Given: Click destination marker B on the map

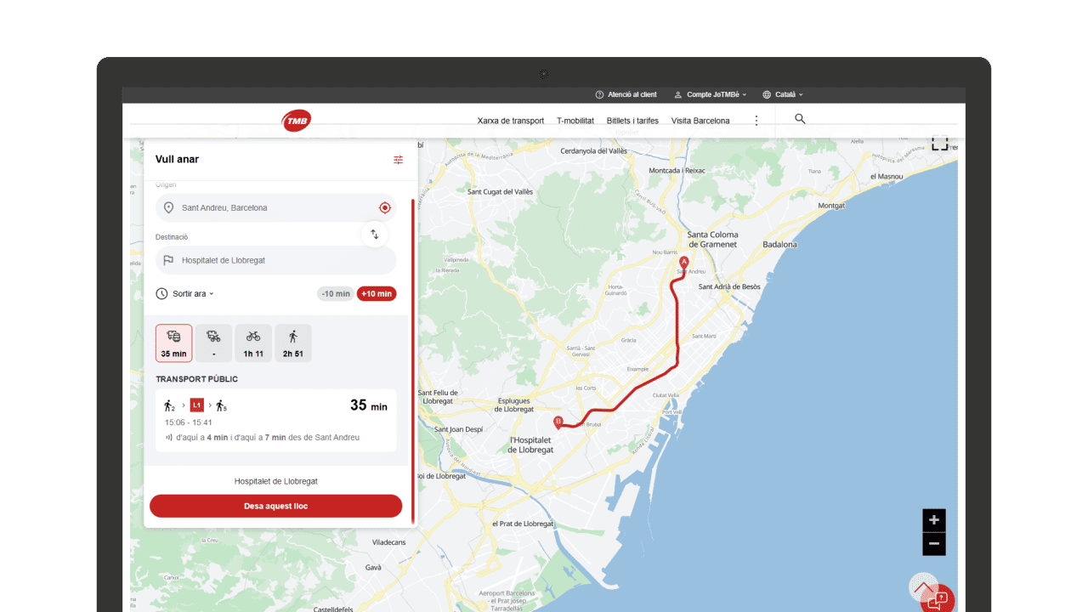Looking at the screenshot, I should (x=558, y=422).
